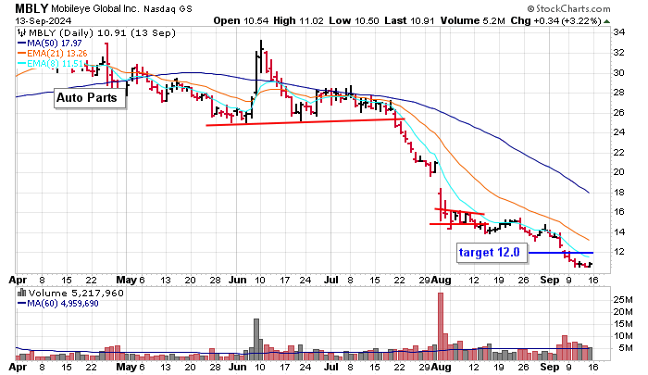The image size is (648, 375).
Task: Click the 34 price axis label
Action: pos(618,32)
